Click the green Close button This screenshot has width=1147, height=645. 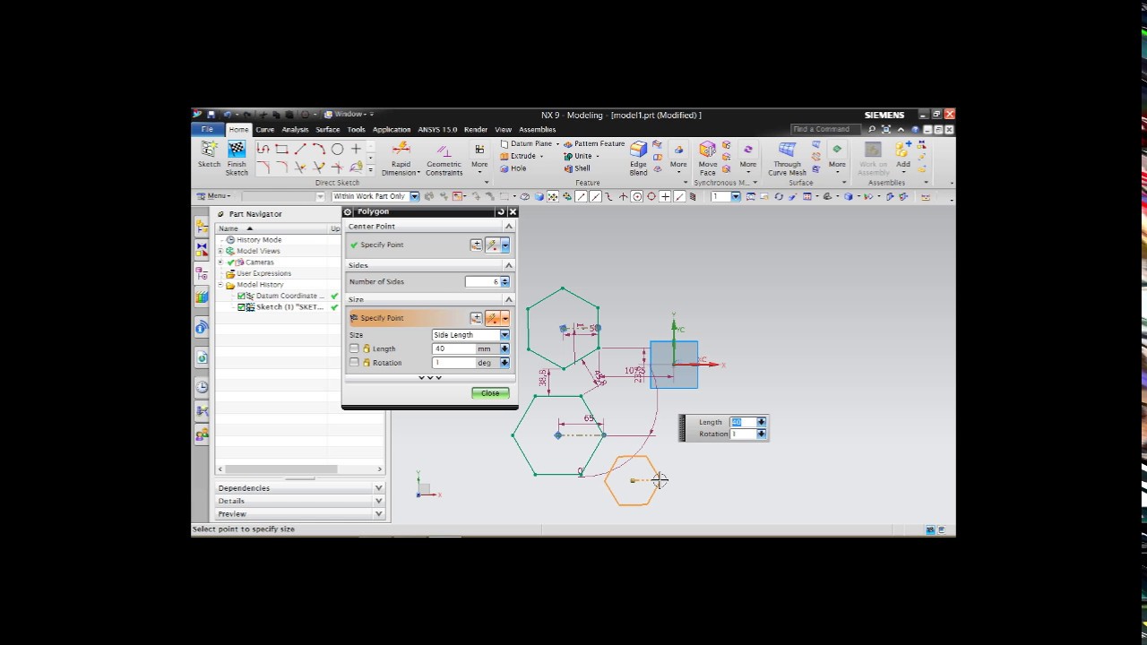(490, 393)
